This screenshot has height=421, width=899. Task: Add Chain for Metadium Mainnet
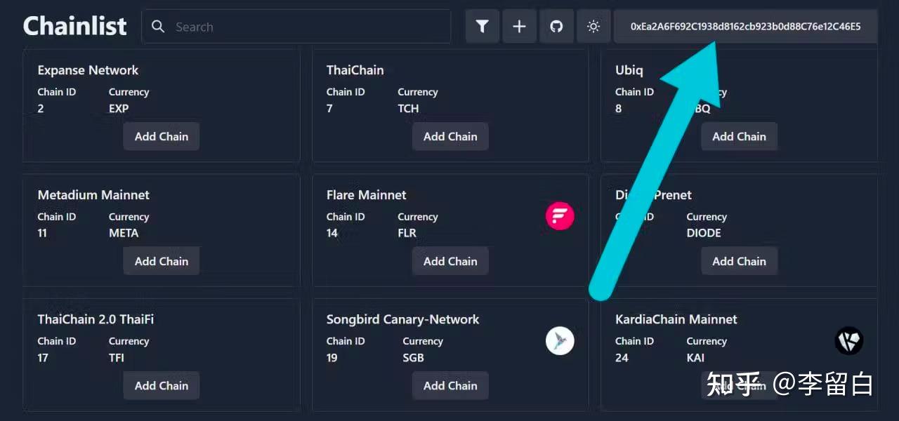161,261
